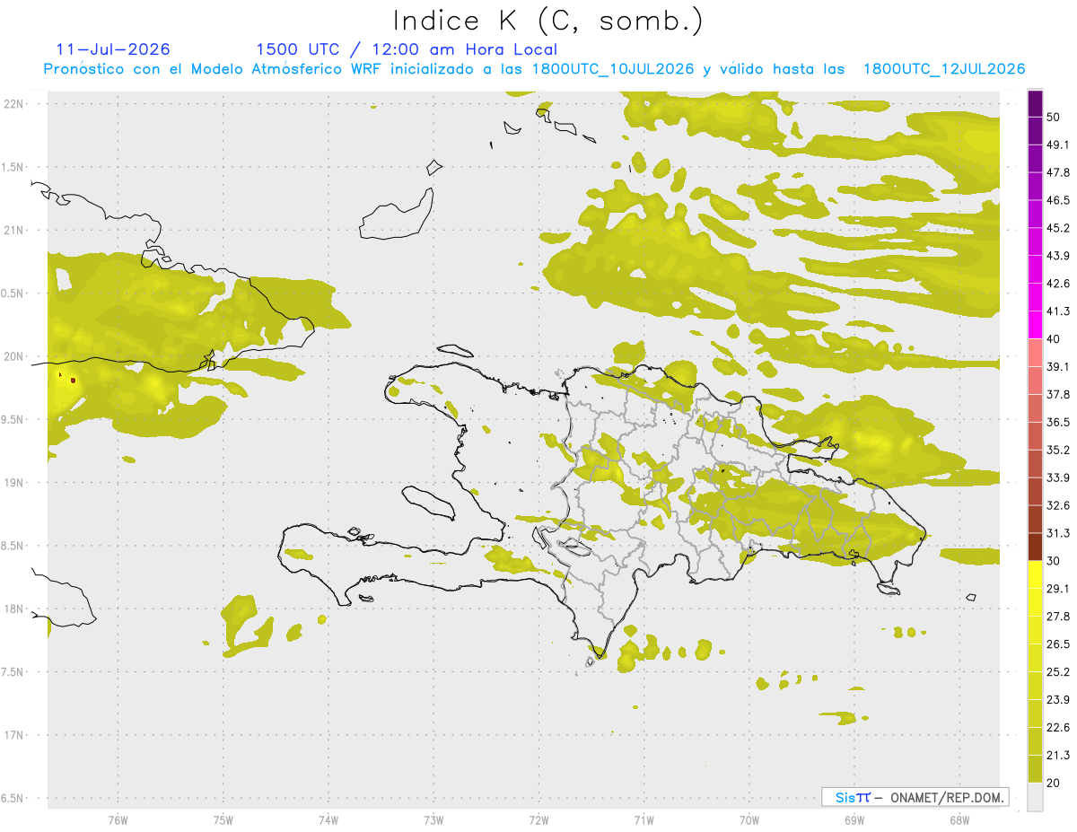Click the "7.5N" latitude axis label
The width and height of the screenshot is (1077, 832).
point(13,671)
